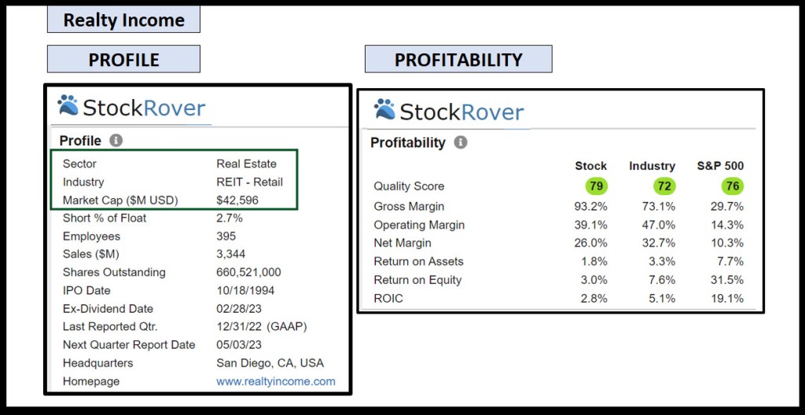Click the Headquarters San Diego value

tap(270, 363)
